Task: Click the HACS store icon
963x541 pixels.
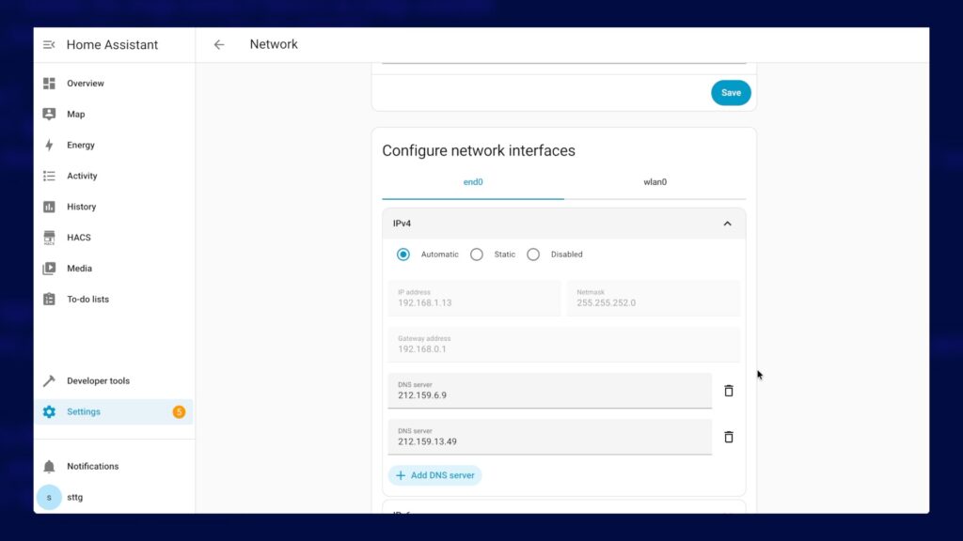Action: click(x=49, y=238)
